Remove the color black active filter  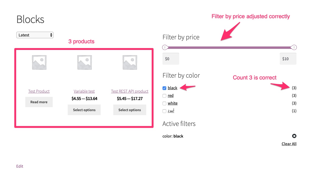[x=294, y=136]
